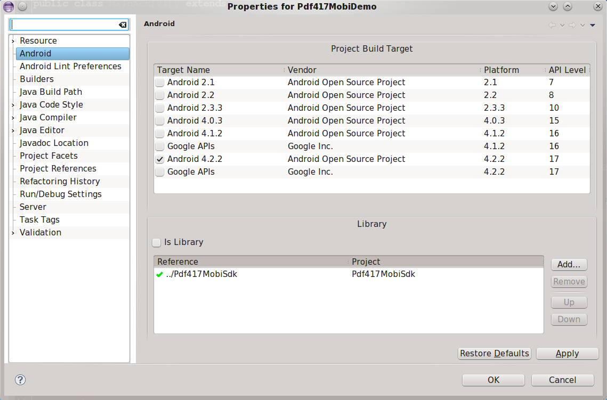Viewport: 607px width, 400px height.
Task: Check the Android 2.1 target
Action: (x=159, y=83)
